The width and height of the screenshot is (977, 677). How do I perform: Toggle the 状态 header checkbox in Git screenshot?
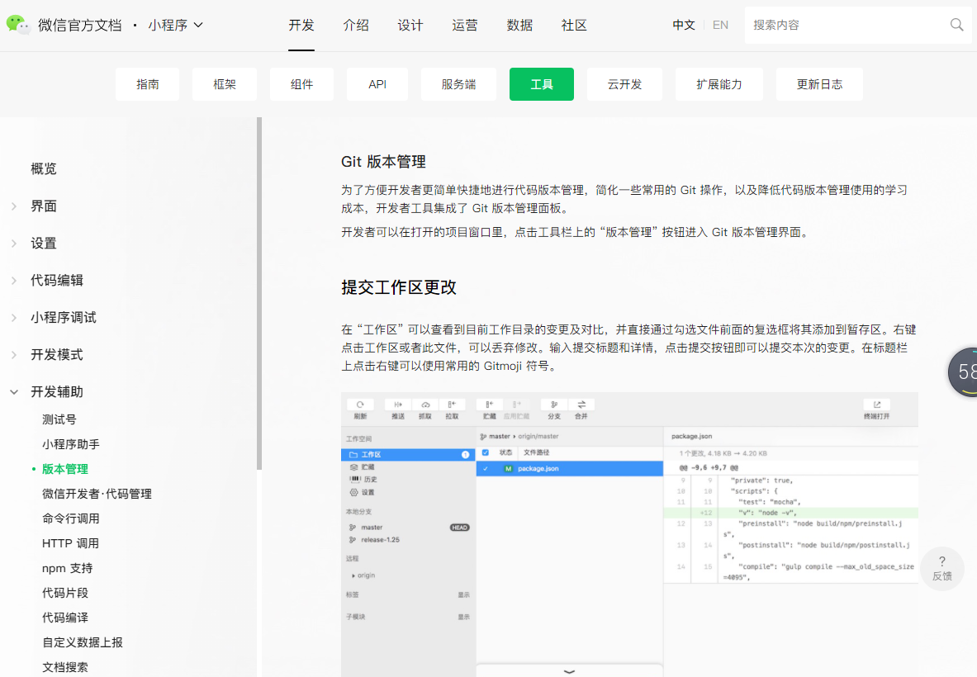click(486, 452)
